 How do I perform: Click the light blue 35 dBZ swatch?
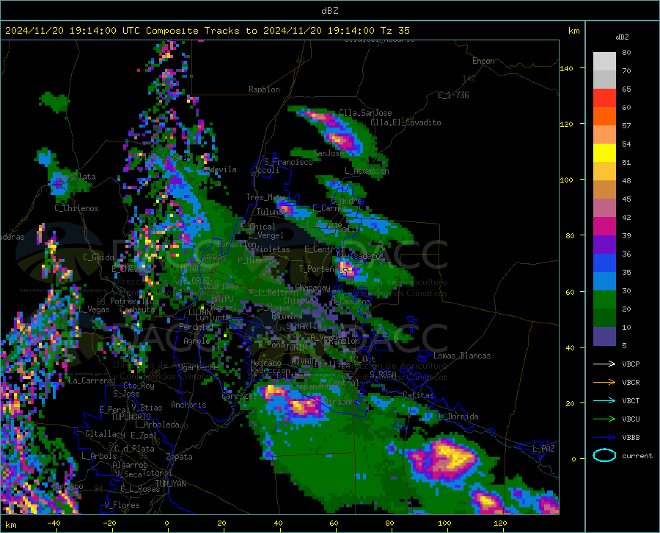[604, 281]
